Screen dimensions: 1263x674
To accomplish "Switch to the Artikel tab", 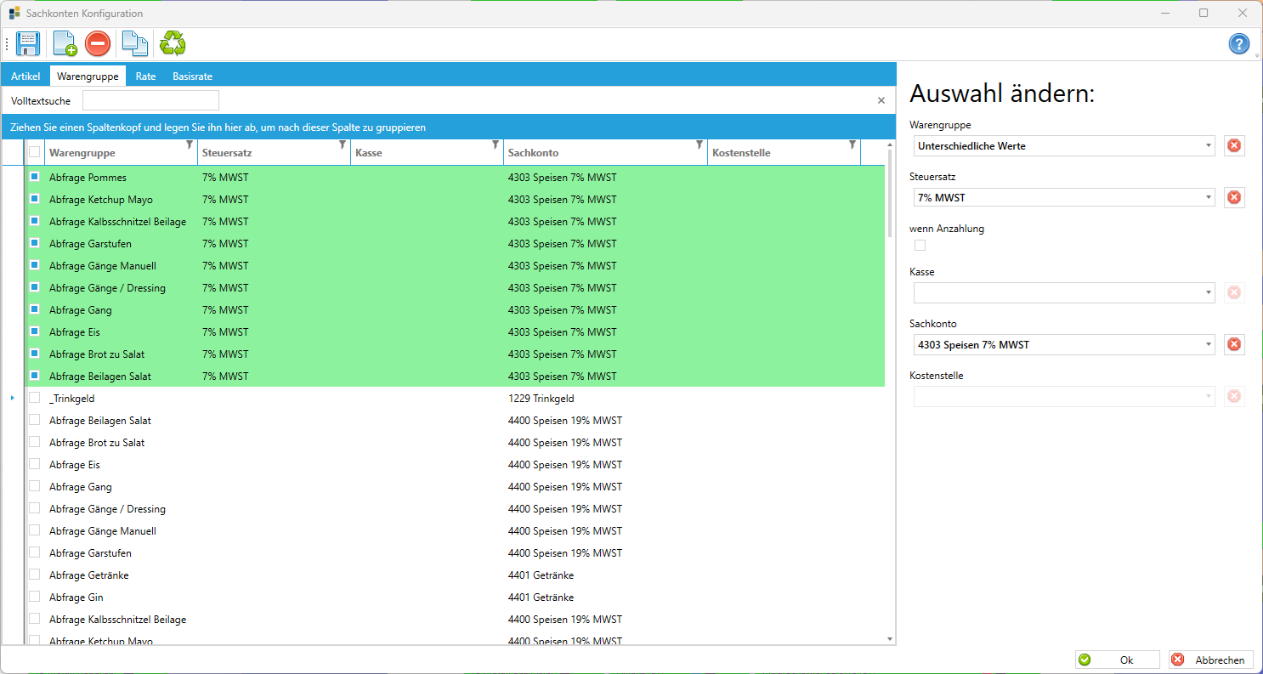I will pyautogui.click(x=25, y=76).
